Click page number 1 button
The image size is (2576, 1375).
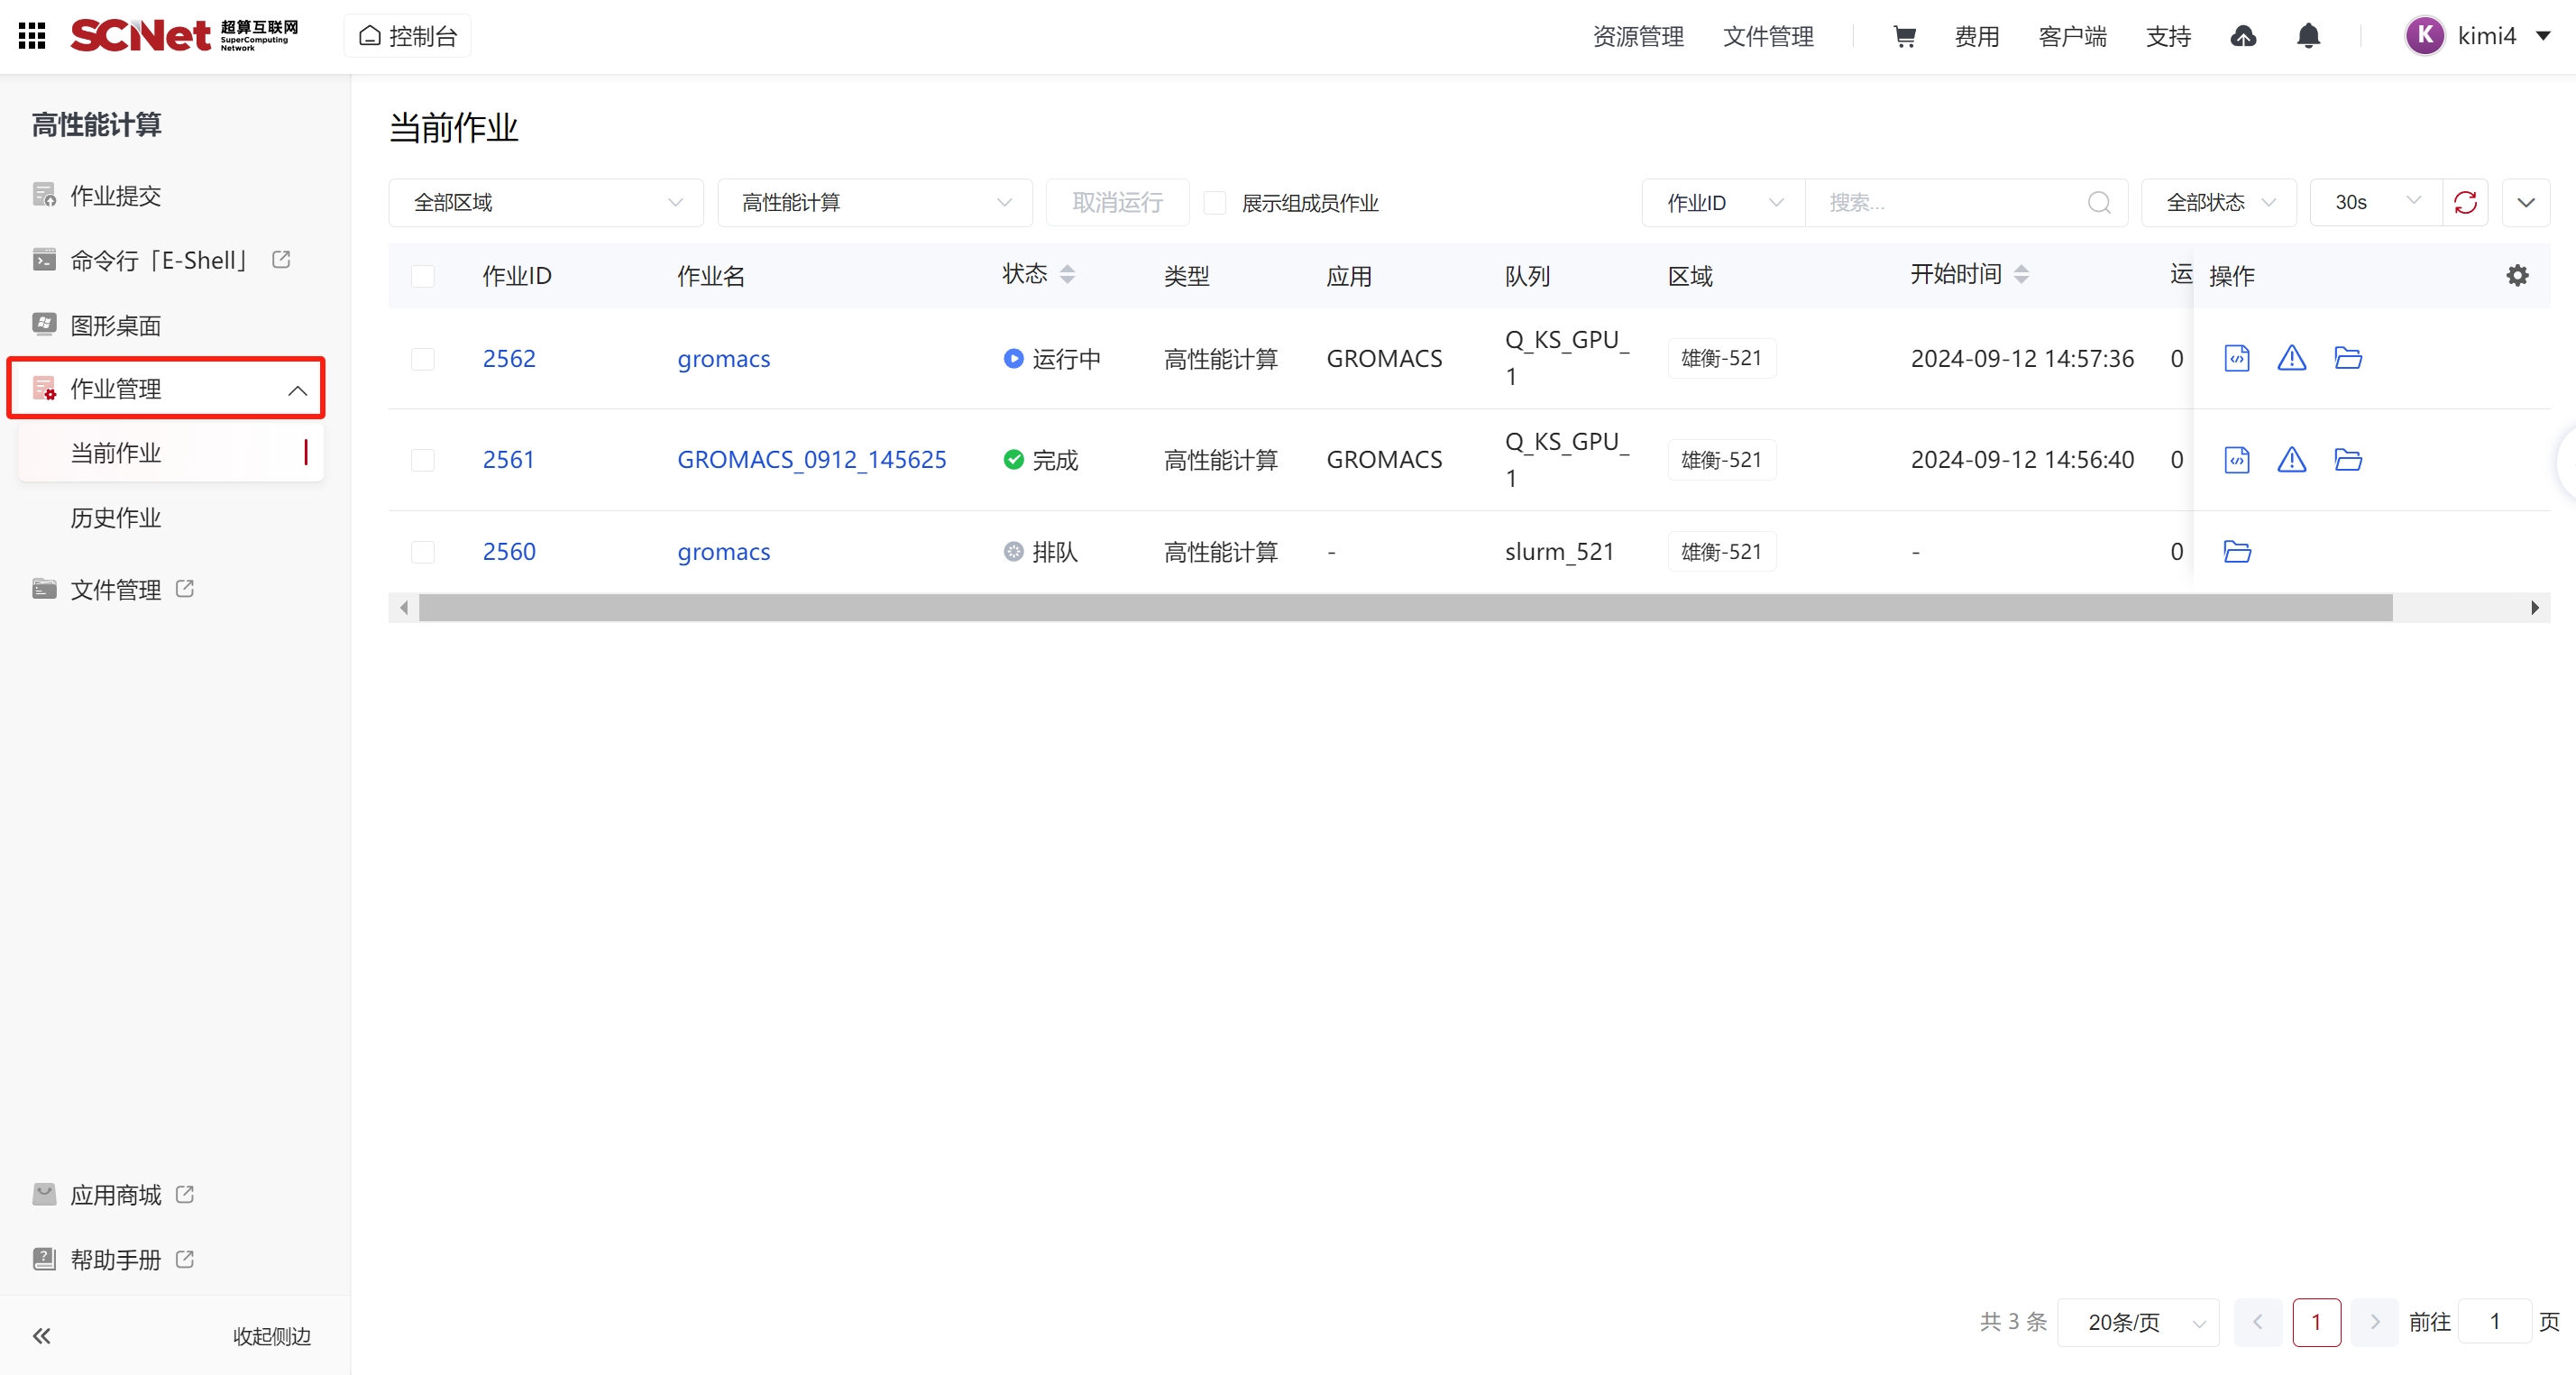tap(2316, 1322)
